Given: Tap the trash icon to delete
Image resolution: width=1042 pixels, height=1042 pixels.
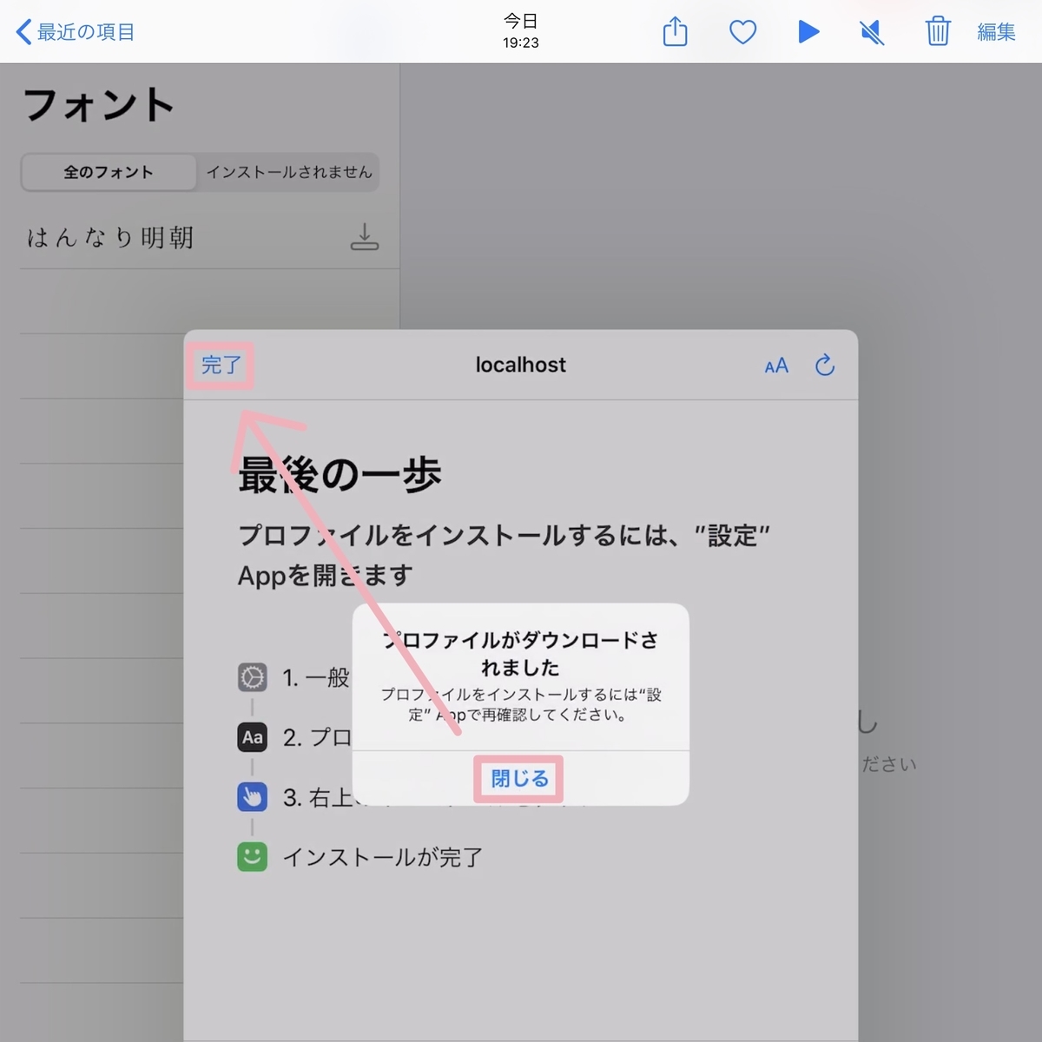Looking at the screenshot, I should pyautogui.click(x=938, y=31).
